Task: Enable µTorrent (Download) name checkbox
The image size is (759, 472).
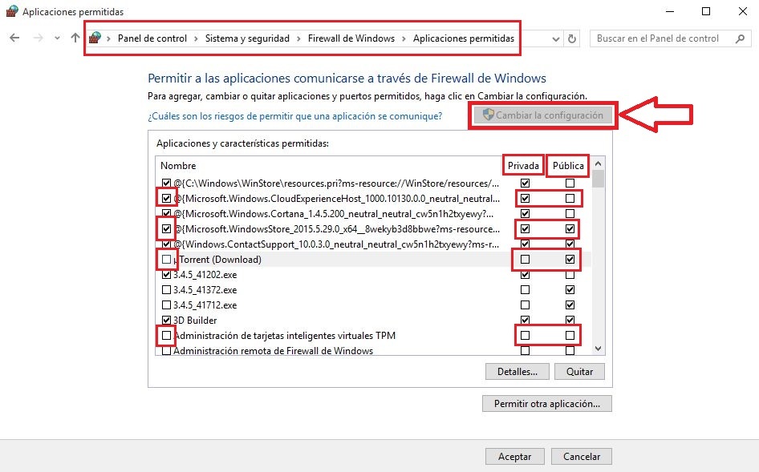Action: [167, 259]
